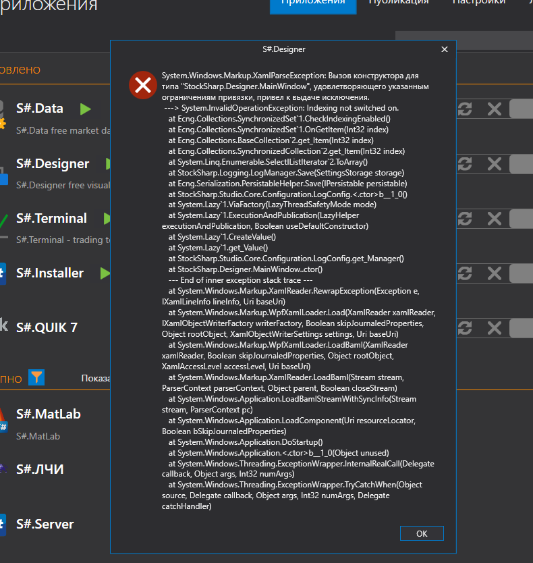Update the S#.Designer row via the refresh icon

[x=466, y=164]
